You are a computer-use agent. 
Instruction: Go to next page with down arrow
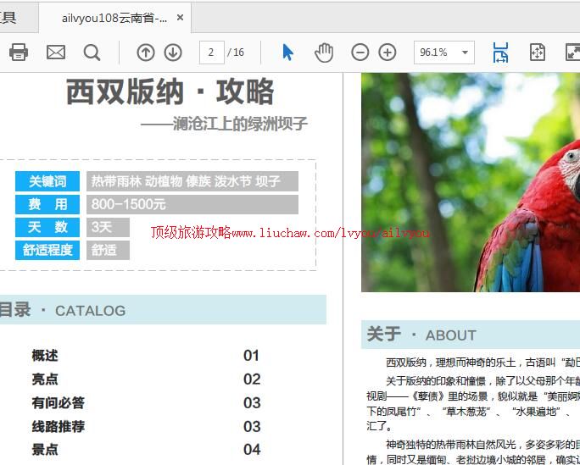point(173,53)
